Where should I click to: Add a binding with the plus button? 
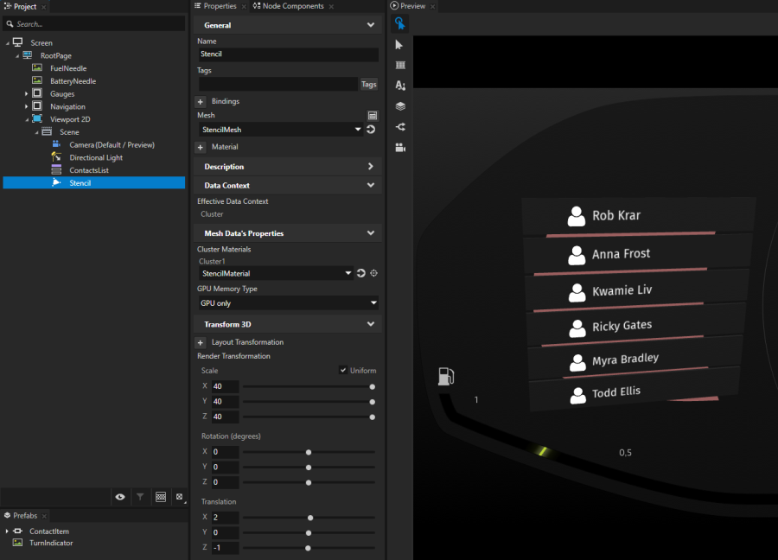tap(201, 102)
